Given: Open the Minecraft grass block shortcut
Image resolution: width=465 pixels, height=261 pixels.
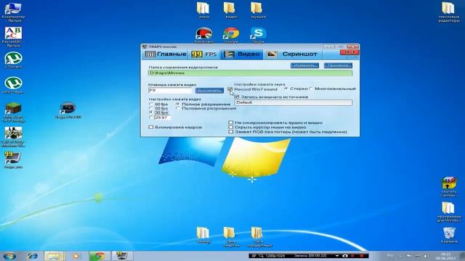Looking at the screenshot, I should tap(13, 112).
